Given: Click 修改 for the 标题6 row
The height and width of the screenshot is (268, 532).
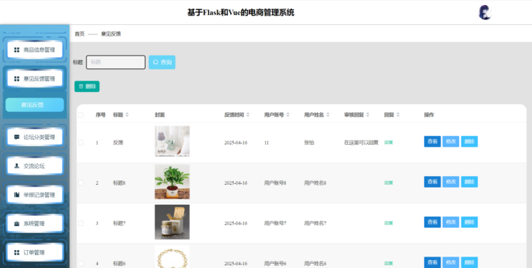Looking at the screenshot, I should coord(451,262).
